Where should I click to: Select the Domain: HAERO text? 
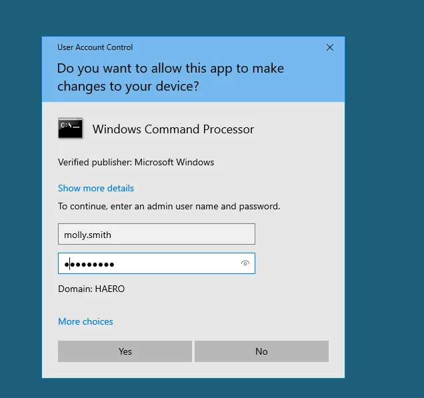pyautogui.click(x=91, y=289)
